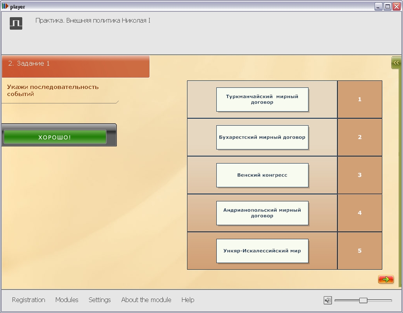Go to next task with arrow button

[x=385, y=279]
